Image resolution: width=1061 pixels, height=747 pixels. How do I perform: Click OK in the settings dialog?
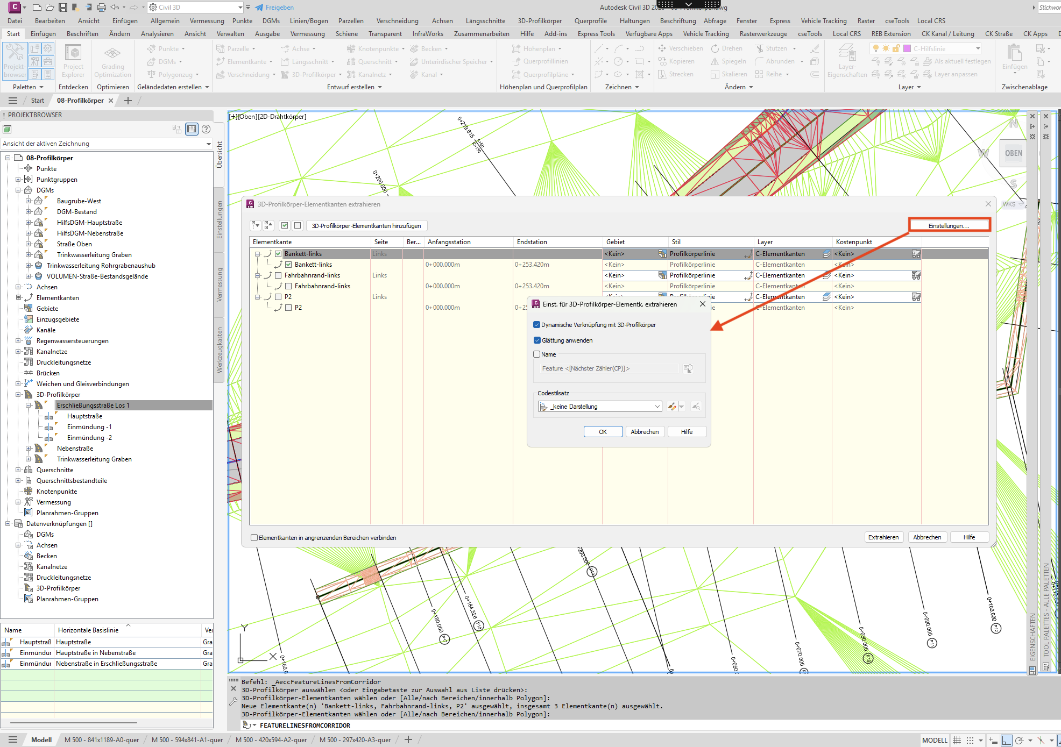(603, 432)
